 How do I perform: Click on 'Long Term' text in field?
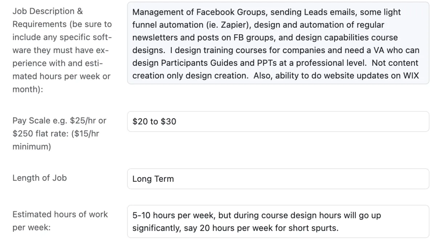coord(153,179)
